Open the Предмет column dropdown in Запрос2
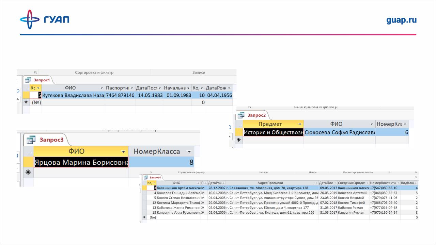 (300, 124)
